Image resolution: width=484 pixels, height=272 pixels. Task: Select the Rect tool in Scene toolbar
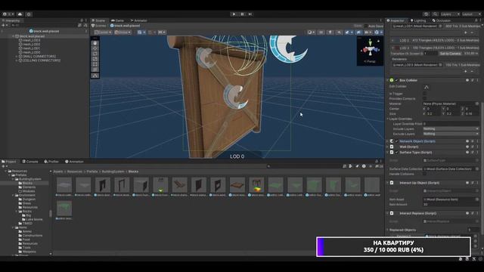point(95,64)
